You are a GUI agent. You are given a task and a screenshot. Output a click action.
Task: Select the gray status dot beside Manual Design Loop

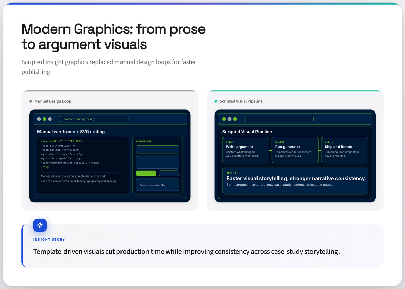coord(30,101)
